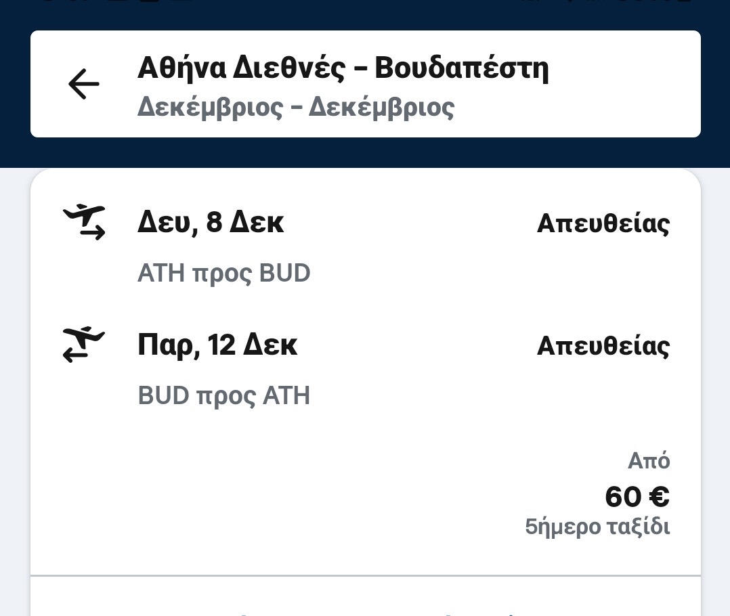Click the outbound flight airplane icon
The height and width of the screenshot is (616, 730).
click(85, 222)
